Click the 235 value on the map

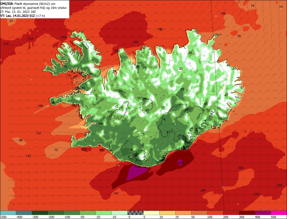(x=279, y=185)
